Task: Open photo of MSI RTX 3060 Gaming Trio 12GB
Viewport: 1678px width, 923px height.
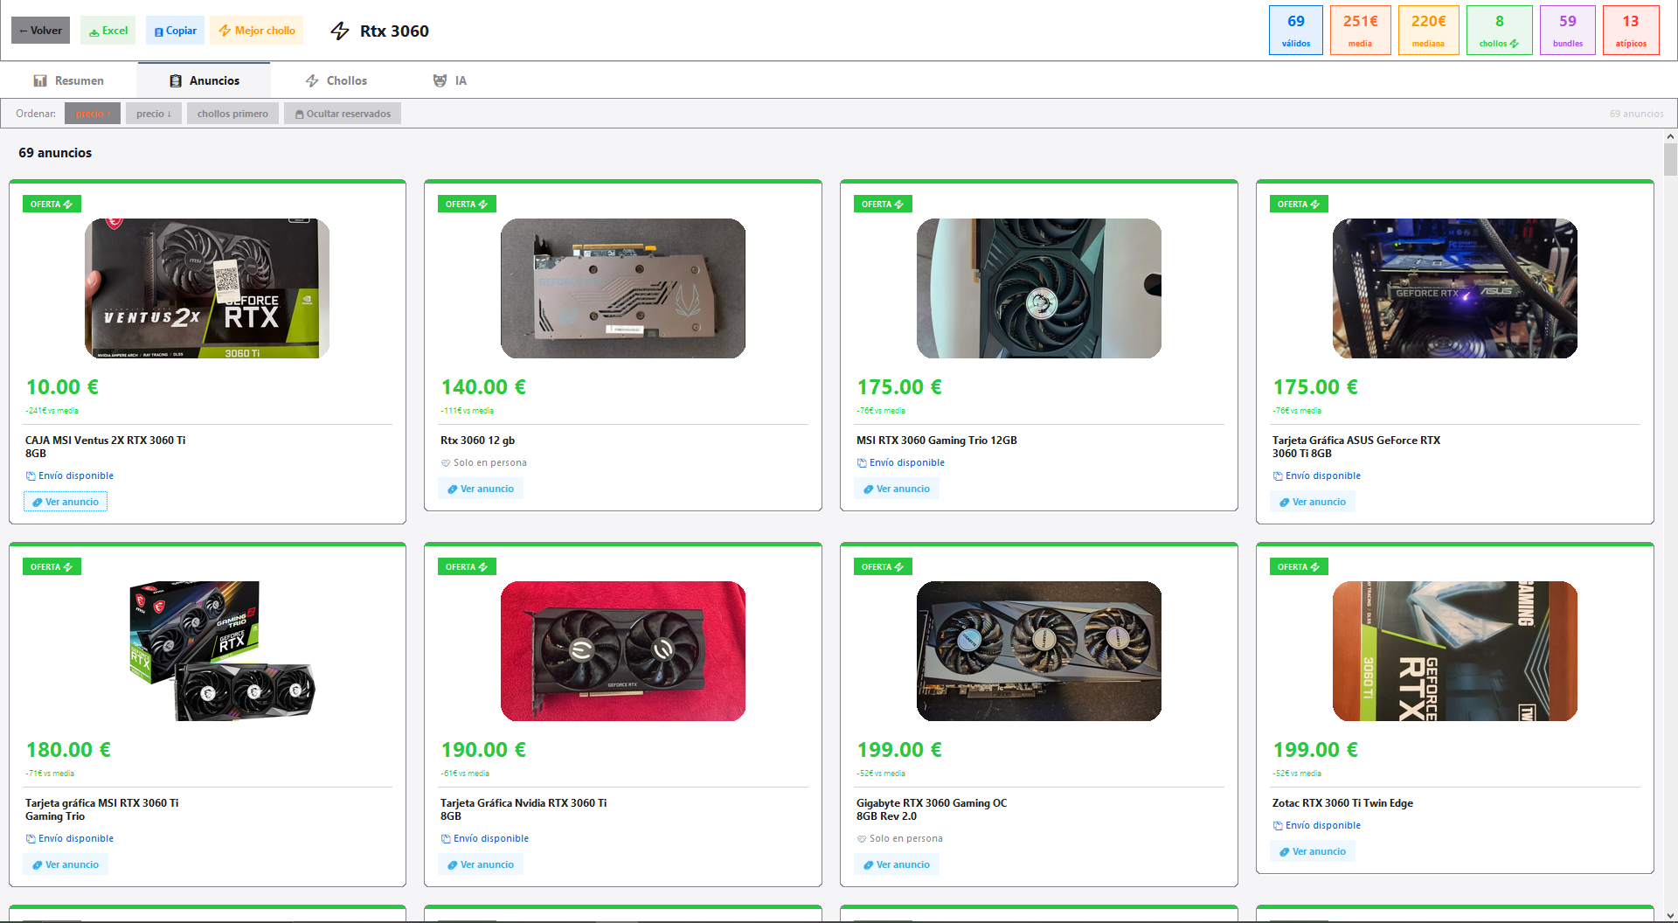Action: (1039, 288)
